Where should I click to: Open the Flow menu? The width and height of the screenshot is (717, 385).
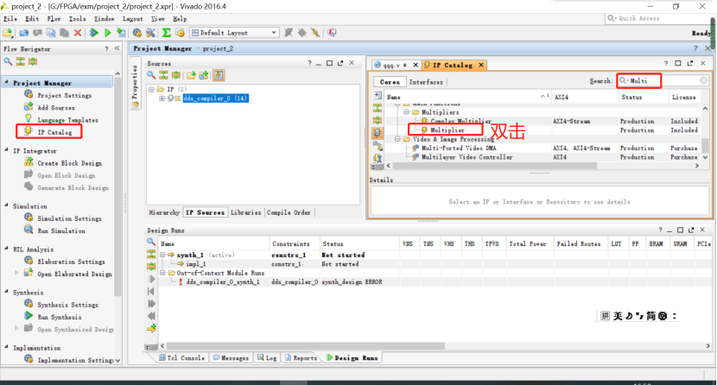(54, 19)
